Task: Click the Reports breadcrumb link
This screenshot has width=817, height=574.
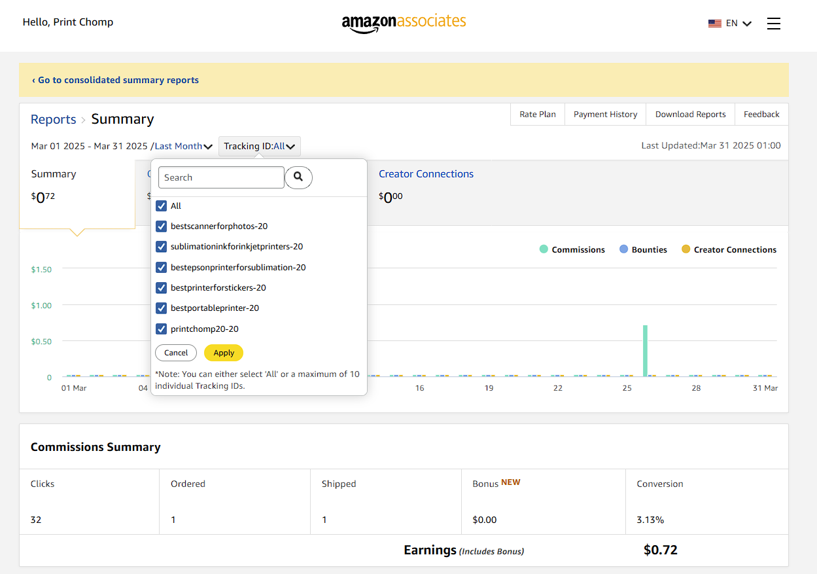Action: tap(54, 119)
